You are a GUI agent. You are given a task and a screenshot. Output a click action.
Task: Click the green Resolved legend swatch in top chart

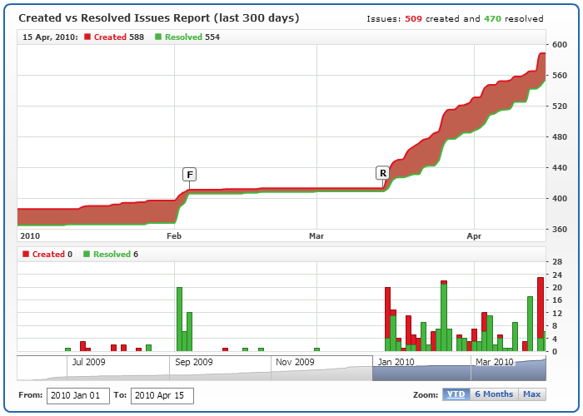[159, 37]
